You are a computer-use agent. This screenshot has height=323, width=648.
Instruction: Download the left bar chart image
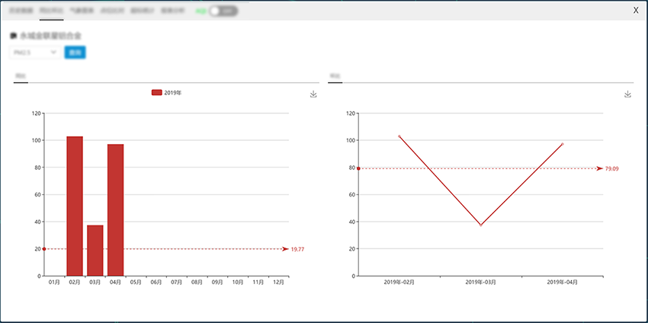(313, 94)
